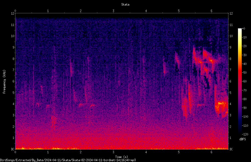
Task: Click the dBFS label under the color scale
Action: pyautogui.click(x=242, y=139)
